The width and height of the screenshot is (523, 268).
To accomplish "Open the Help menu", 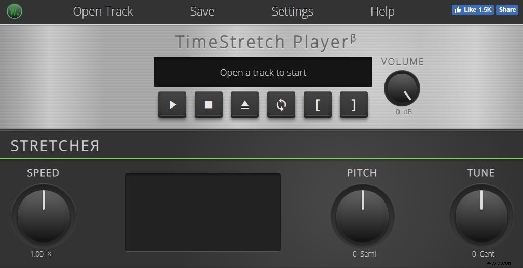I will tap(382, 11).
